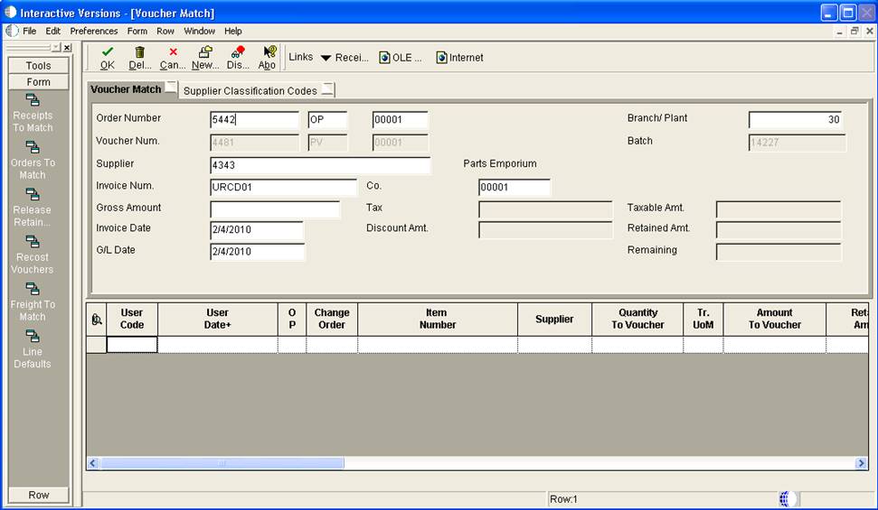
Task: Click the Supplier column header
Action: [x=554, y=319]
